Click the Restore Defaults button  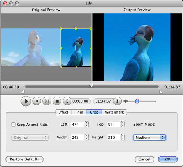click(x=25, y=159)
